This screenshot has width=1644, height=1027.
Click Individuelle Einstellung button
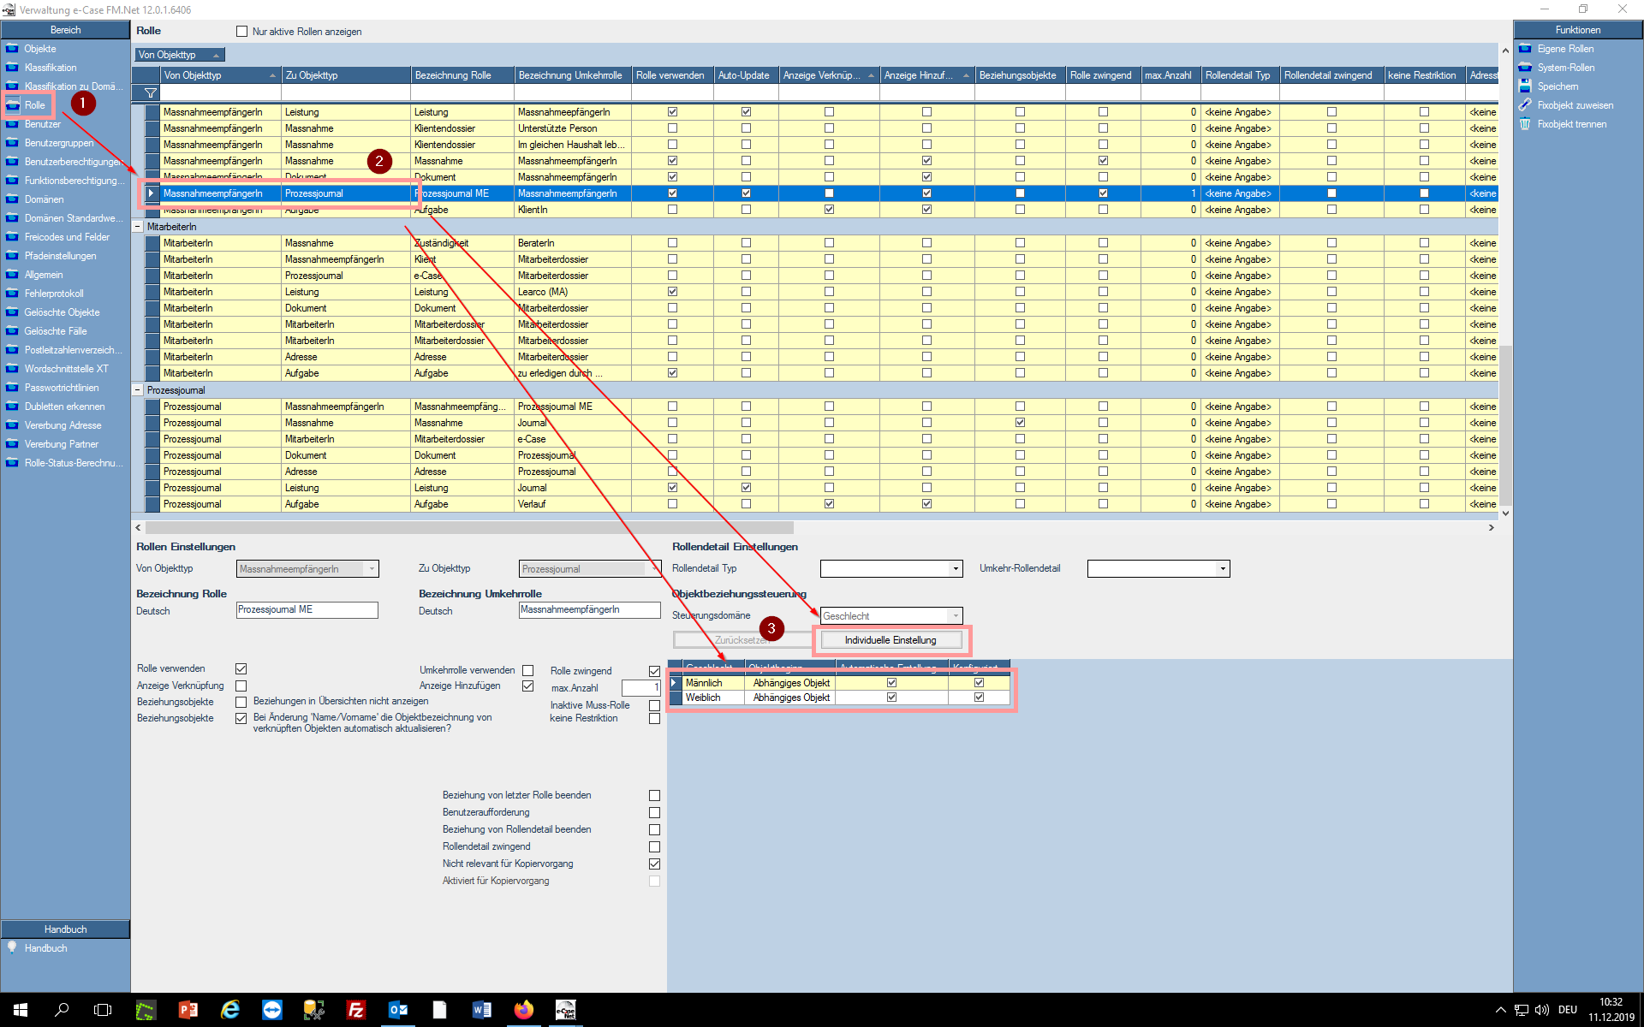click(x=890, y=640)
